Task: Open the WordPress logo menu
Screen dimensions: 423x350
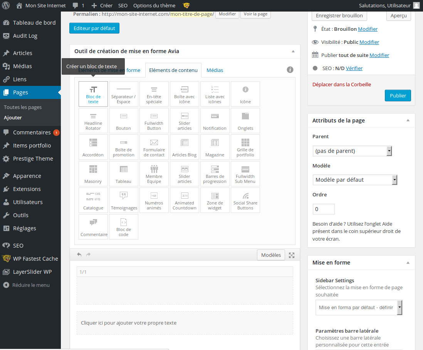Action: point(6,5)
